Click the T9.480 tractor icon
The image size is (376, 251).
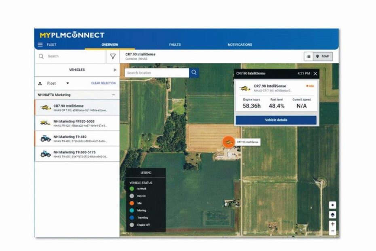[x=46, y=138]
